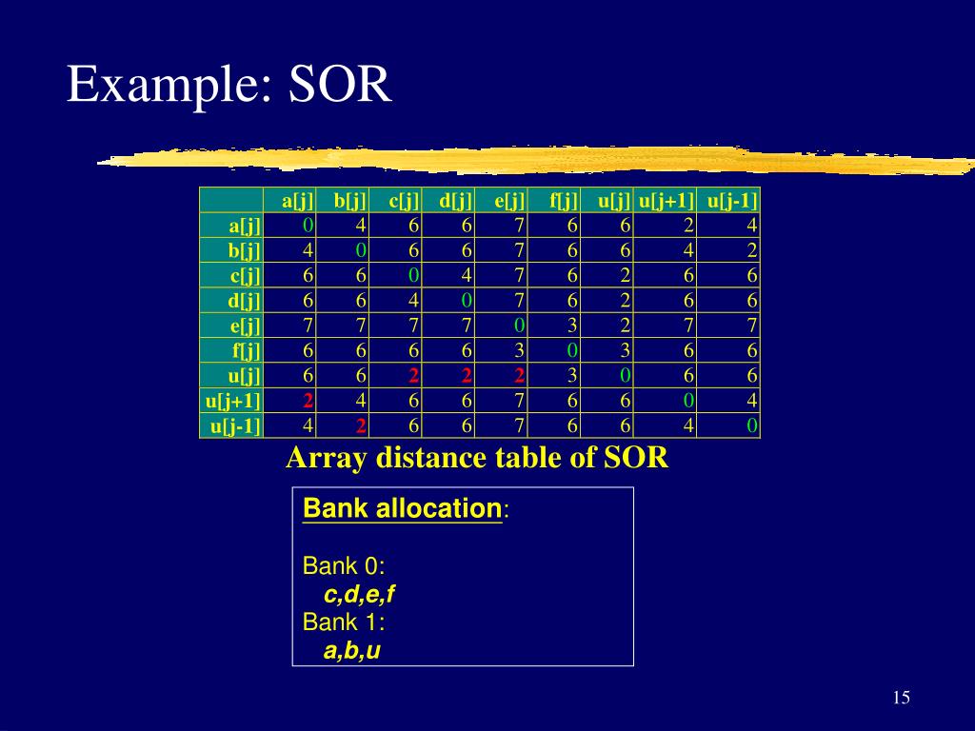Click red 2 in row u[j], column d[j]
Viewport: 975px width, 731px height.
tap(467, 375)
